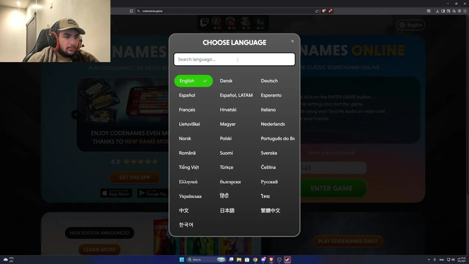This screenshot has width=469, height=264.
Task: Pick Suomi language
Action: click(x=226, y=153)
